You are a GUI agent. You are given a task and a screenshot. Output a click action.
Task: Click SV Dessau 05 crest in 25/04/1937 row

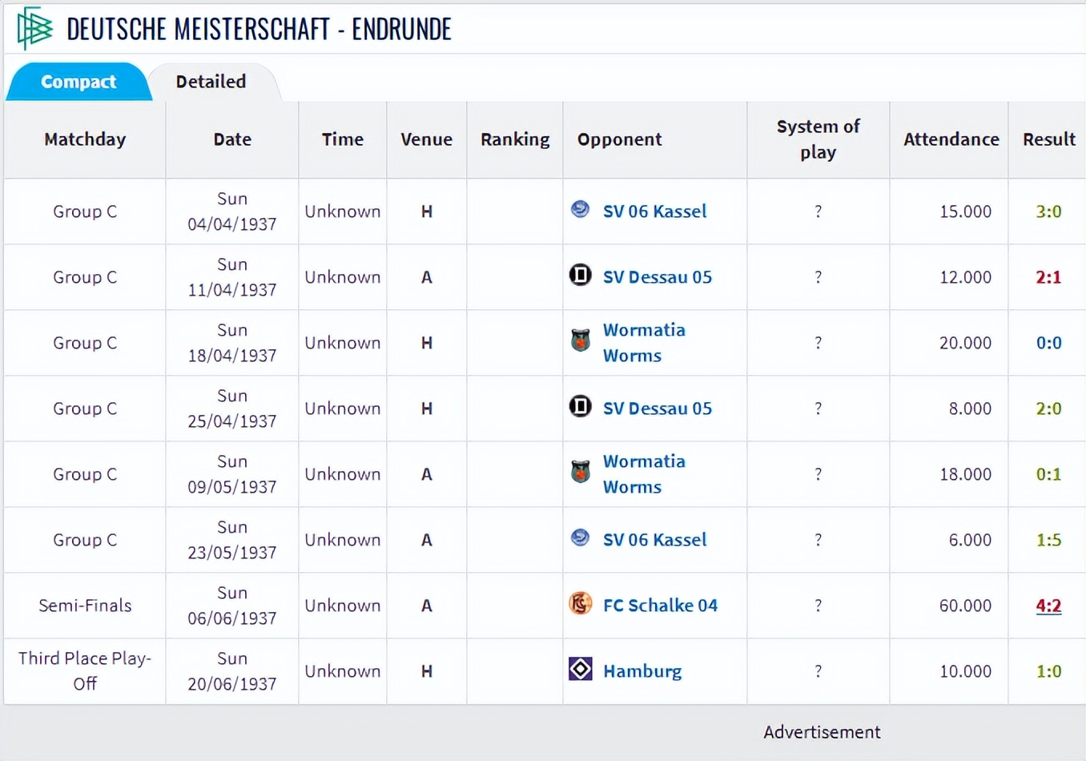(580, 407)
